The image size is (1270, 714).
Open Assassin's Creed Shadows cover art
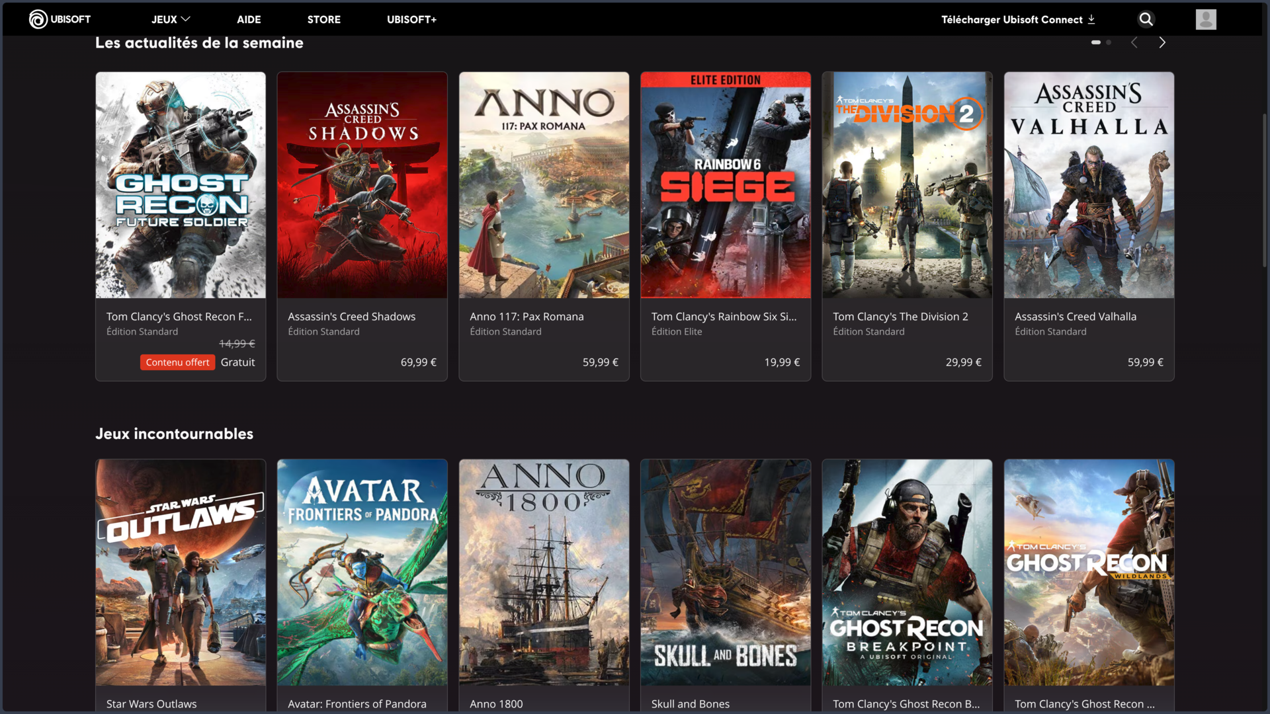coord(362,185)
